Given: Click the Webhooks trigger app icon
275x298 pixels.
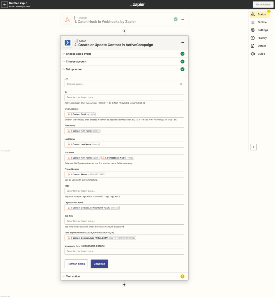Looking at the screenshot, I should (x=68, y=19).
